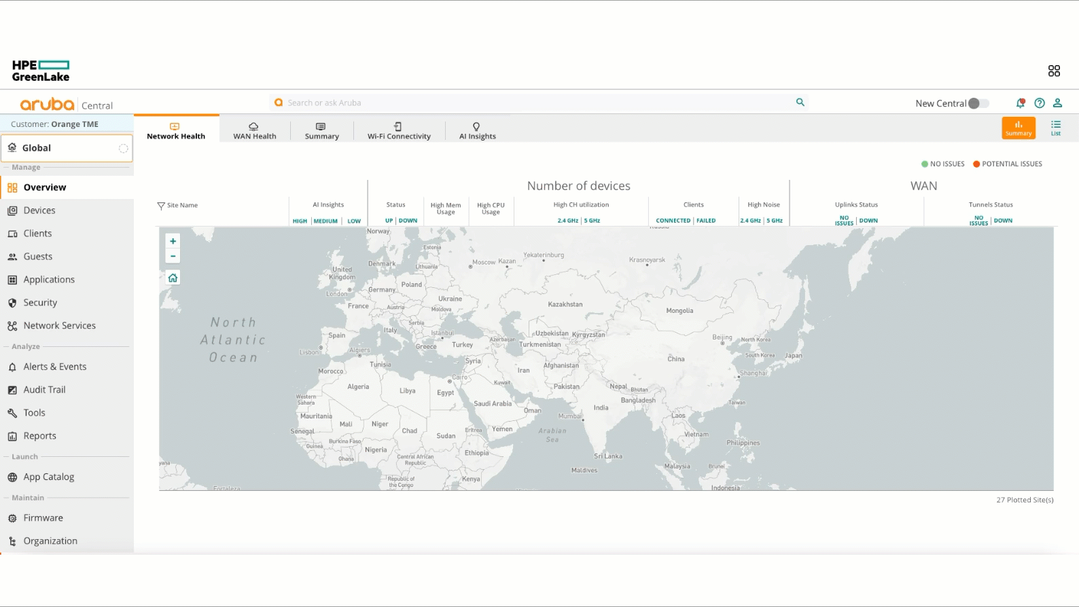Click the orange POTENTIAL ISSUES legend dot
This screenshot has width=1079, height=607.
pos(976,164)
